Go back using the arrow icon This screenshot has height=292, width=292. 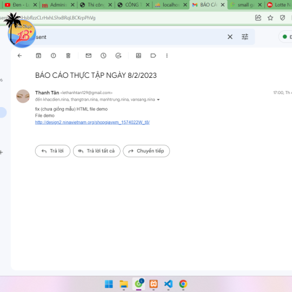click(x=19, y=56)
